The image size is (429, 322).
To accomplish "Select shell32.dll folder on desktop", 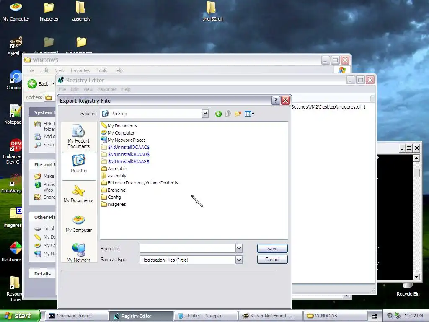I will click(x=212, y=12).
